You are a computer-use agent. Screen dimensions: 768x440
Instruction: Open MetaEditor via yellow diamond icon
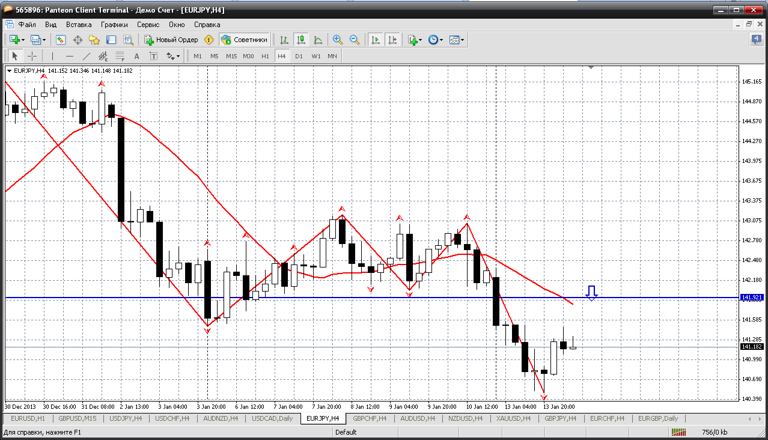(209, 40)
